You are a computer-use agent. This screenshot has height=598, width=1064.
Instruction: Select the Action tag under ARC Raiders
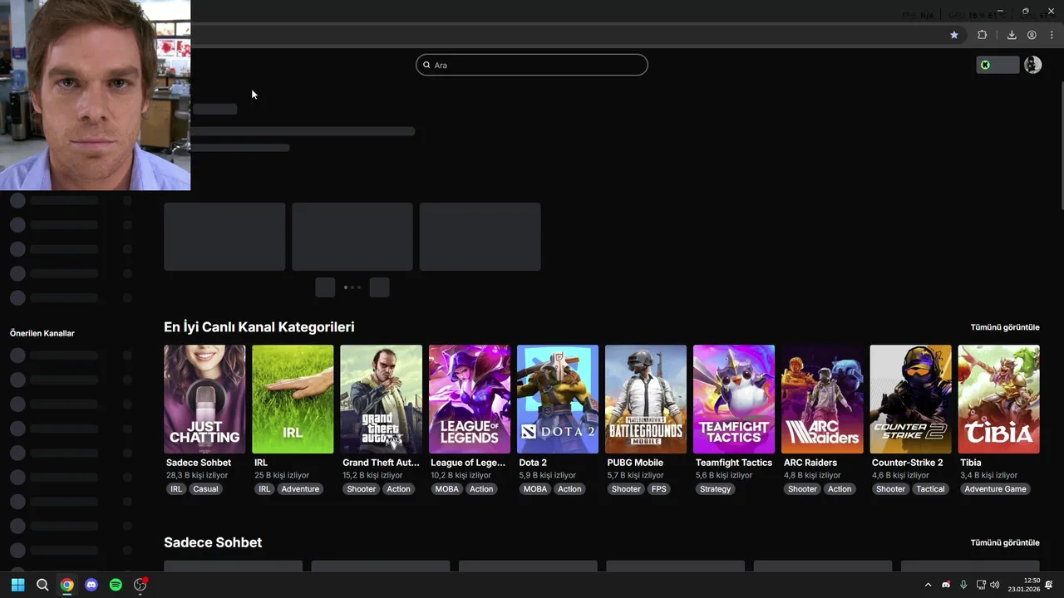840,489
